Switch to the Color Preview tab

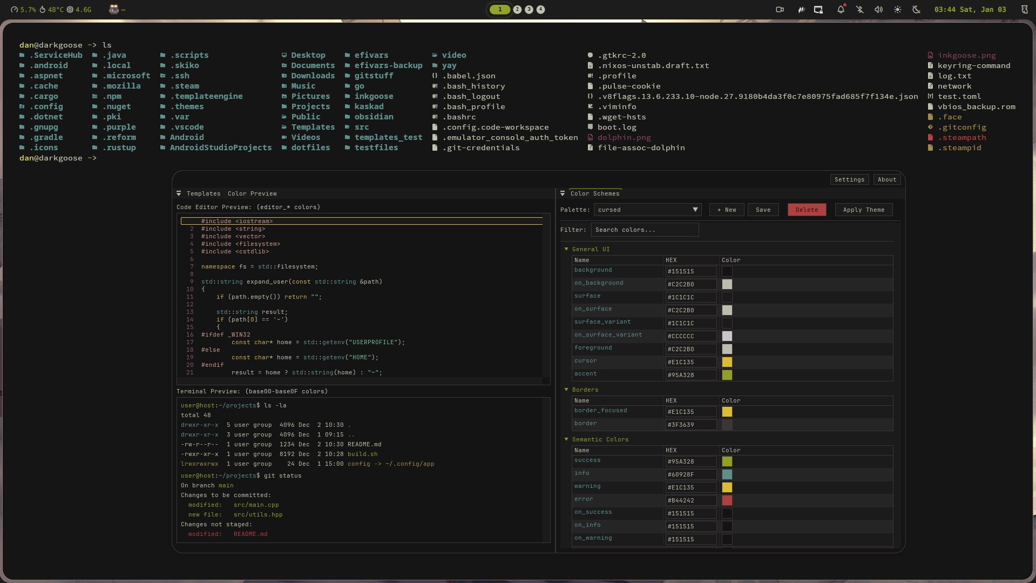(x=252, y=193)
